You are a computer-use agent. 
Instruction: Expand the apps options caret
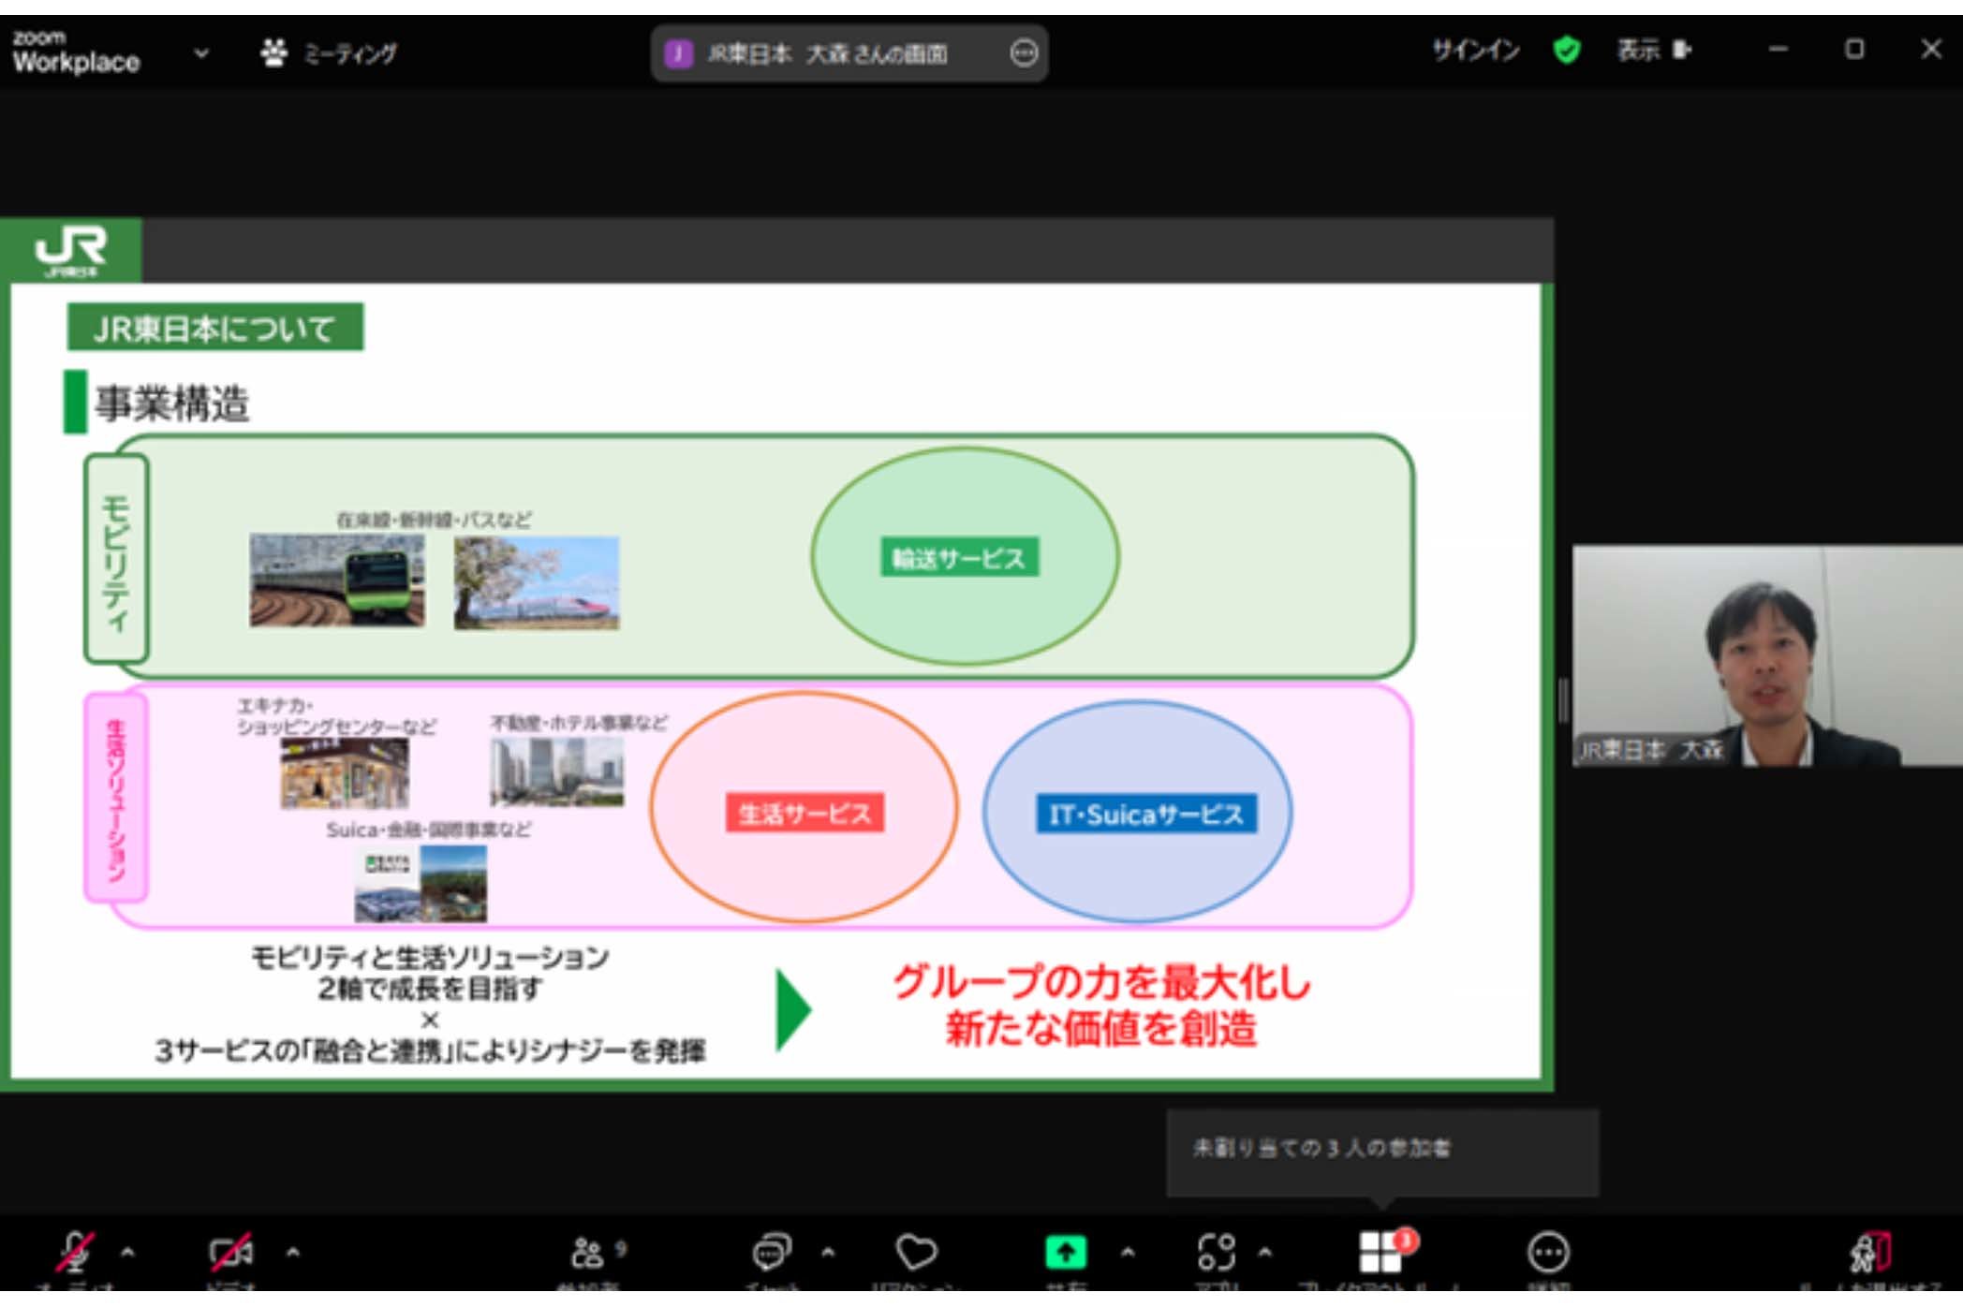(x=1265, y=1252)
